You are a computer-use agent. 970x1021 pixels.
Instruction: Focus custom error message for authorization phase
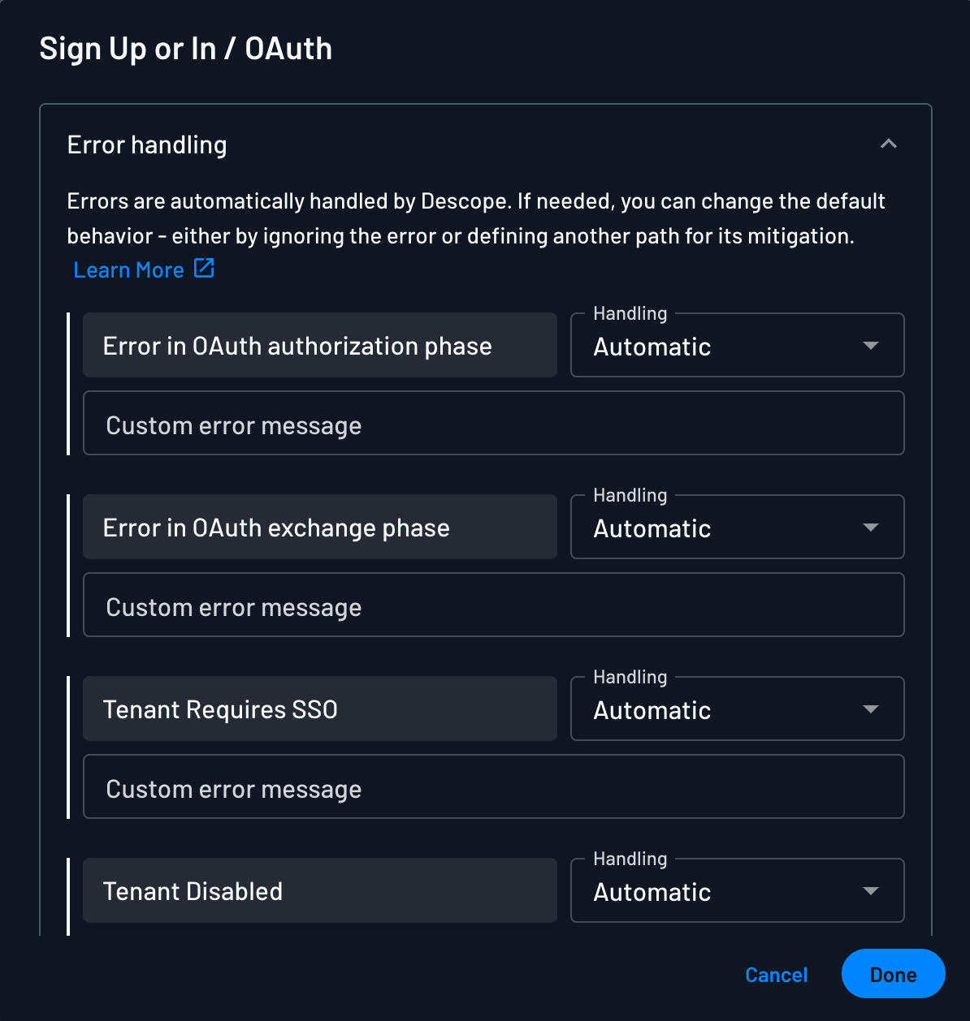click(493, 424)
